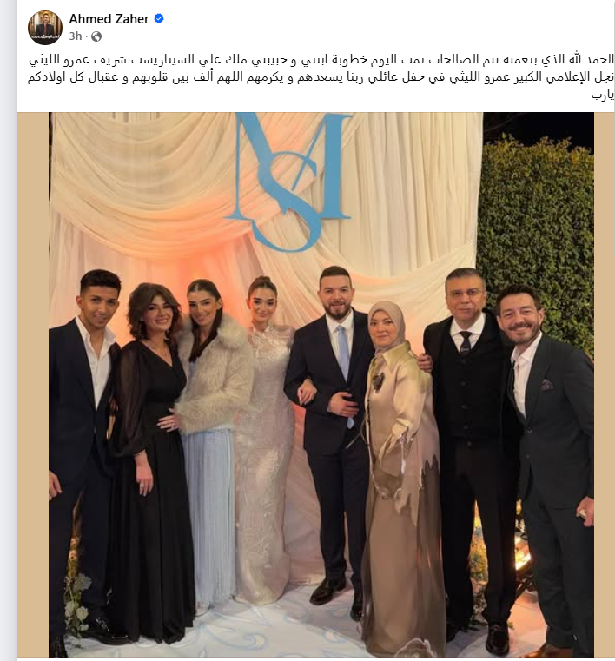Click the blue MS monogram on the curtain
The width and height of the screenshot is (615, 661).
tap(289, 180)
